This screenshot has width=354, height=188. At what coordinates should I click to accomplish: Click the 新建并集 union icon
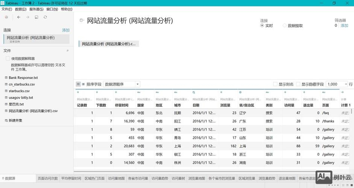[x=6, y=121]
